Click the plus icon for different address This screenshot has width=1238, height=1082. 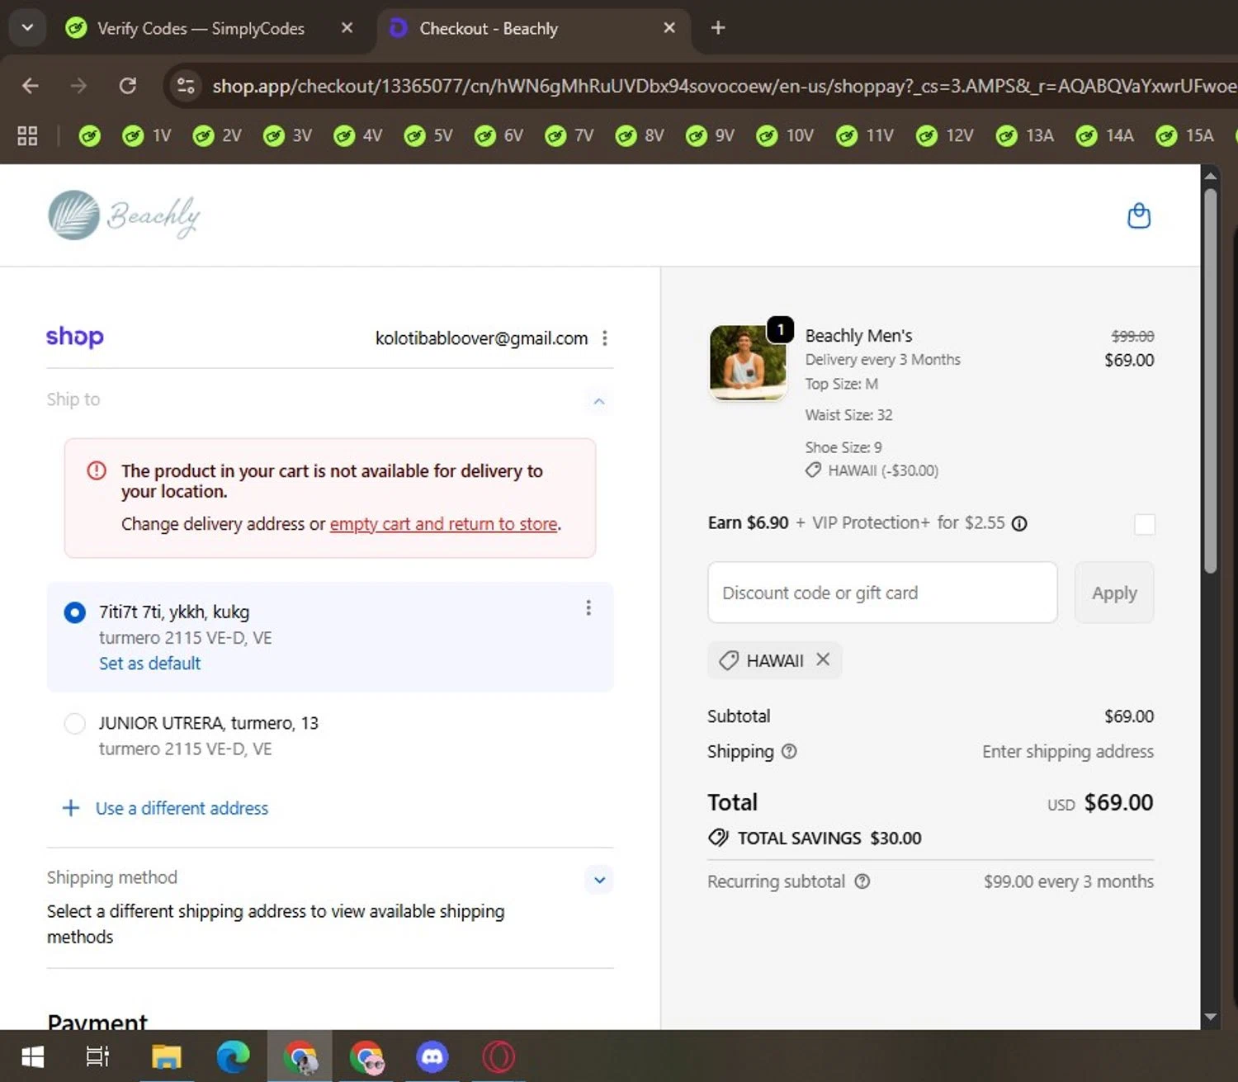pyautogui.click(x=71, y=808)
